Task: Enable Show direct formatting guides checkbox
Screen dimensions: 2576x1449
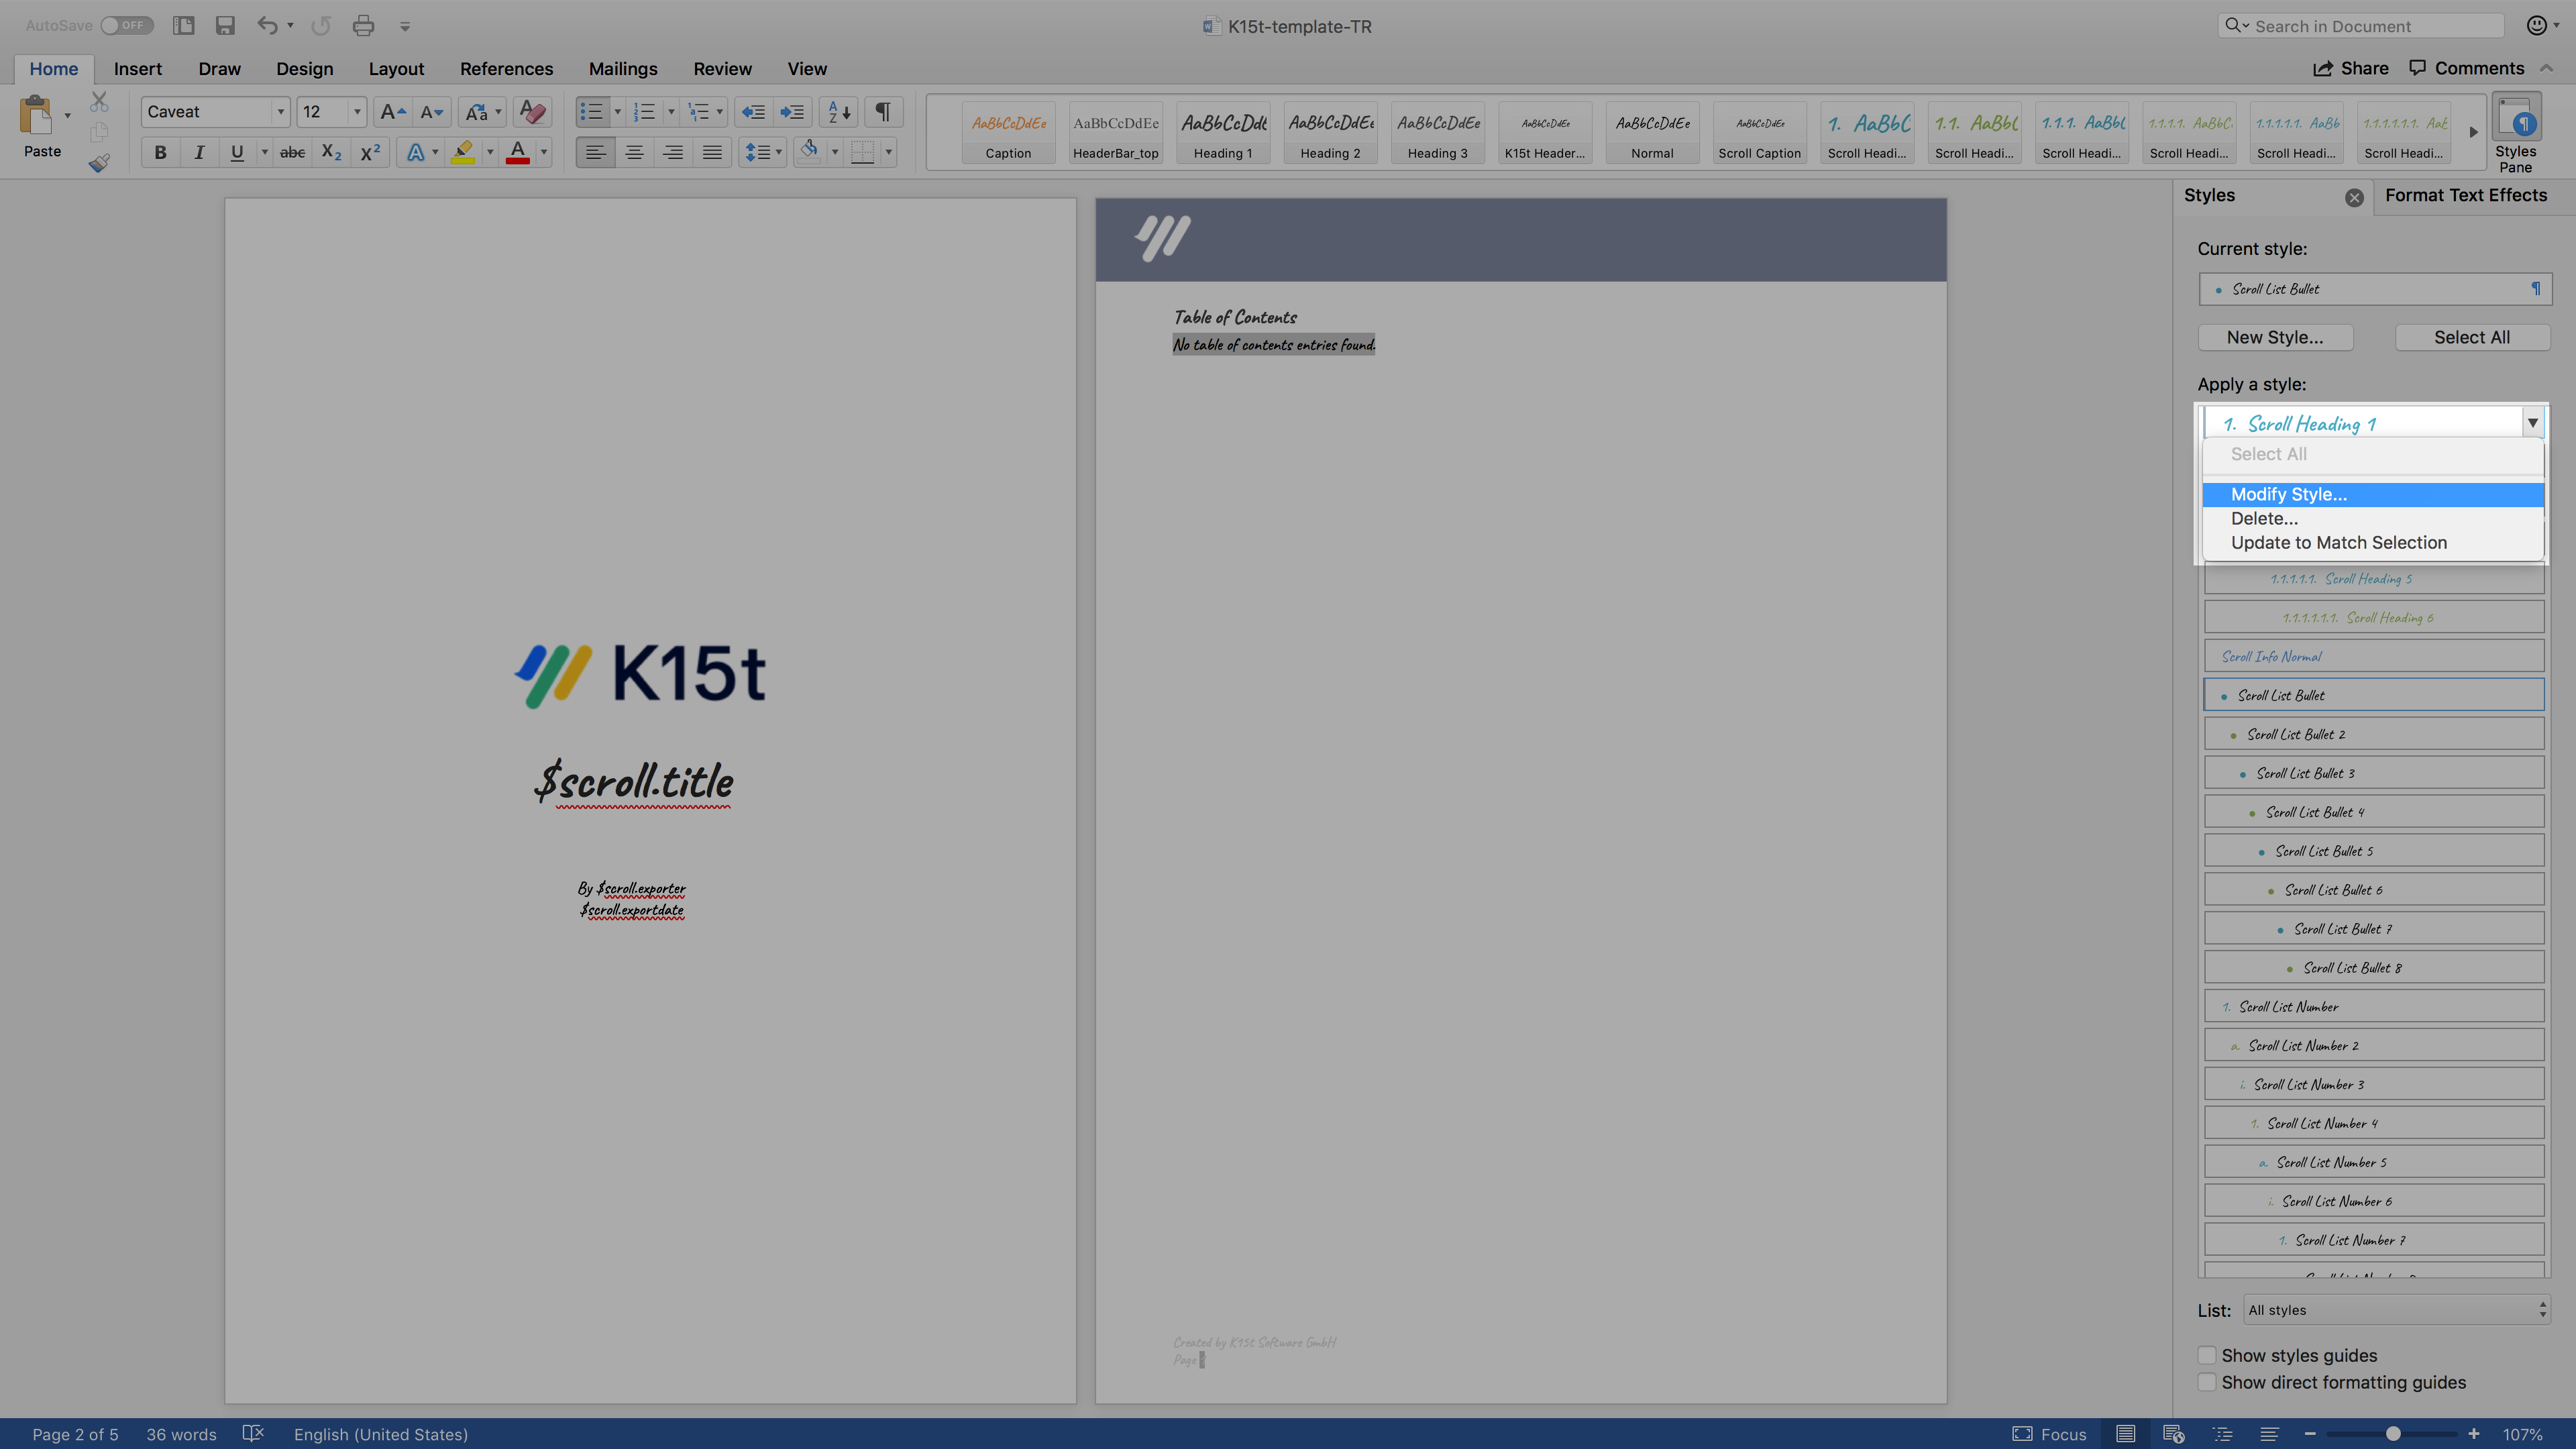Action: click(x=2207, y=1383)
